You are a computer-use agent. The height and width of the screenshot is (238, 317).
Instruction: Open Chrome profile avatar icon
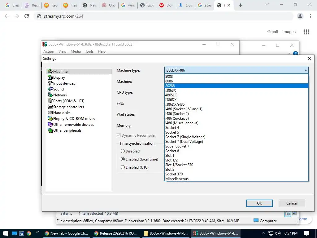coord(300,16)
